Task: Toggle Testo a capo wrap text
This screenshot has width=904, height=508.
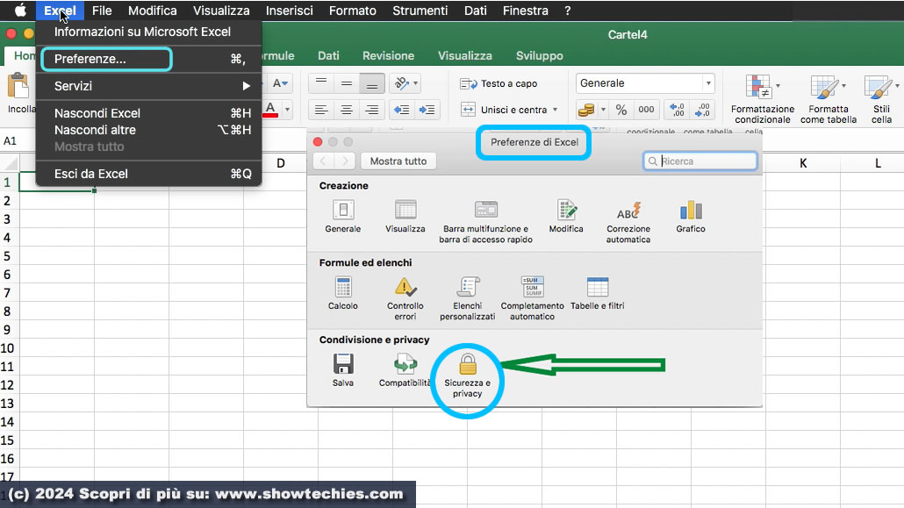Action: [499, 83]
